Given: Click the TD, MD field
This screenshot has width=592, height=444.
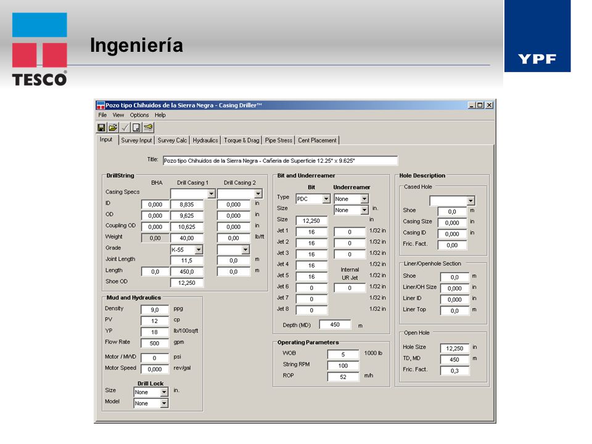Looking at the screenshot, I should (x=454, y=360).
